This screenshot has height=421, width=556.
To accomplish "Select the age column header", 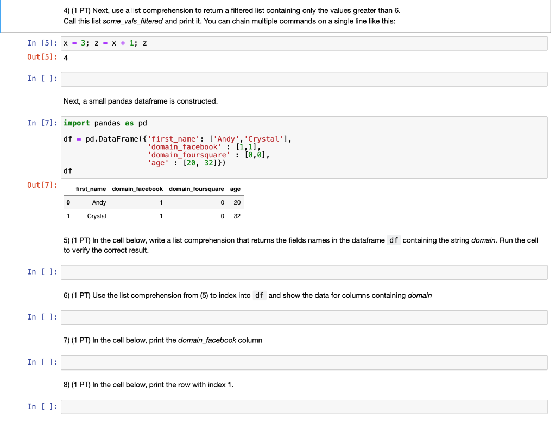I will click(x=235, y=189).
